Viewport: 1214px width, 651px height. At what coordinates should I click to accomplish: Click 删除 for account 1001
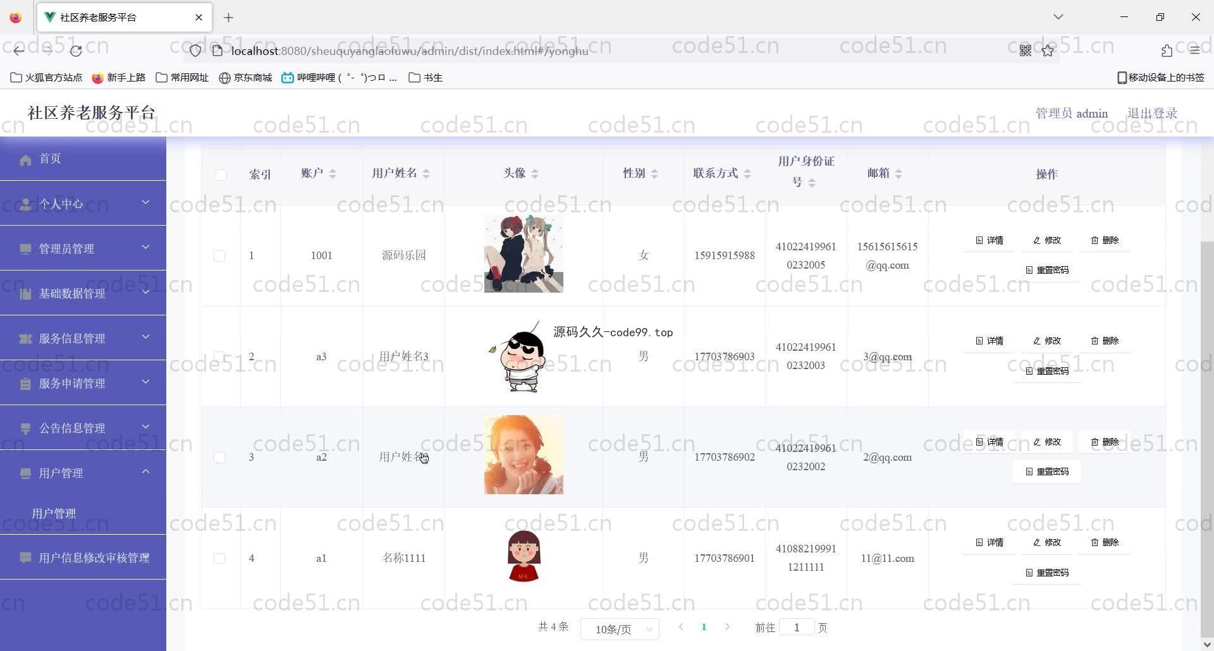1105,240
